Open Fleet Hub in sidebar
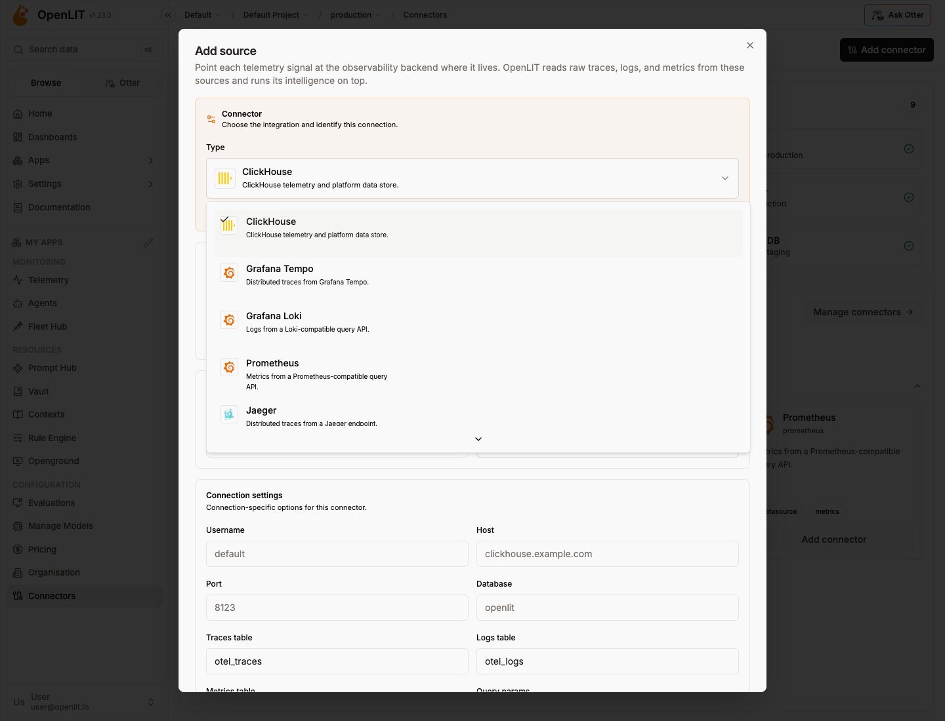The width and height of the screenshot is (945, 721). 85,326
